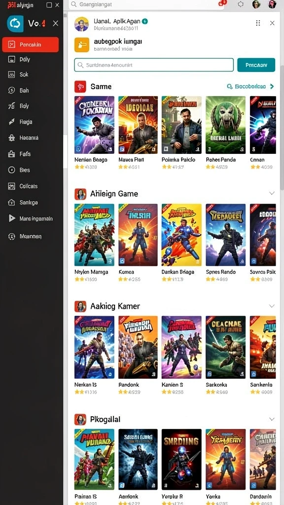This screenshot has height=505, width=284.
Task: Open the Sankonka game thumbnail
Action: pos(225,347)
